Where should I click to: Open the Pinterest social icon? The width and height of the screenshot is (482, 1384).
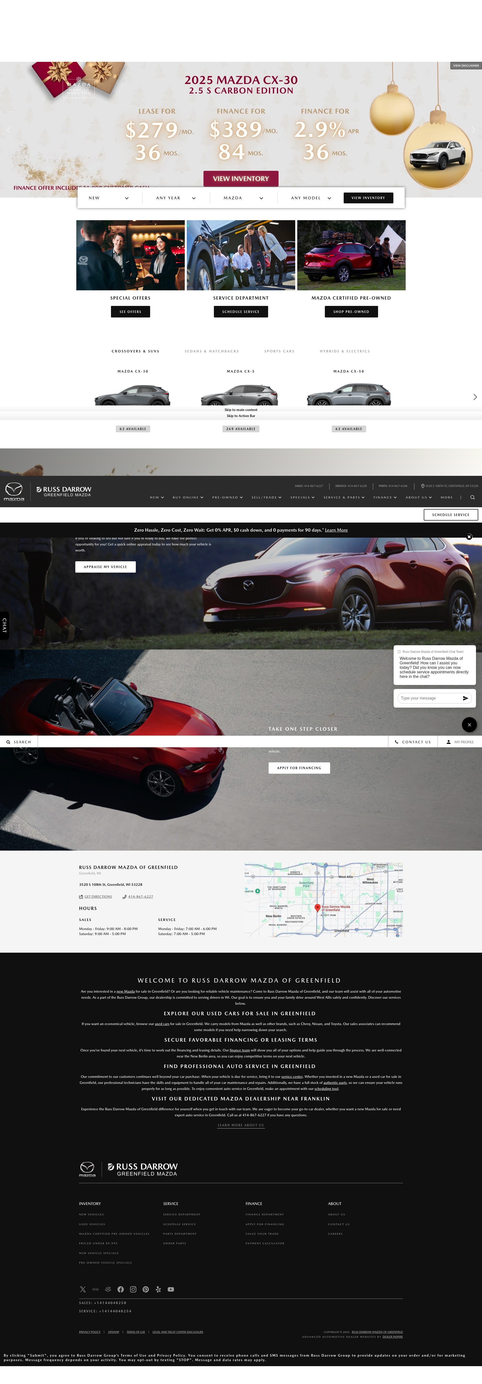(145, 1289)
